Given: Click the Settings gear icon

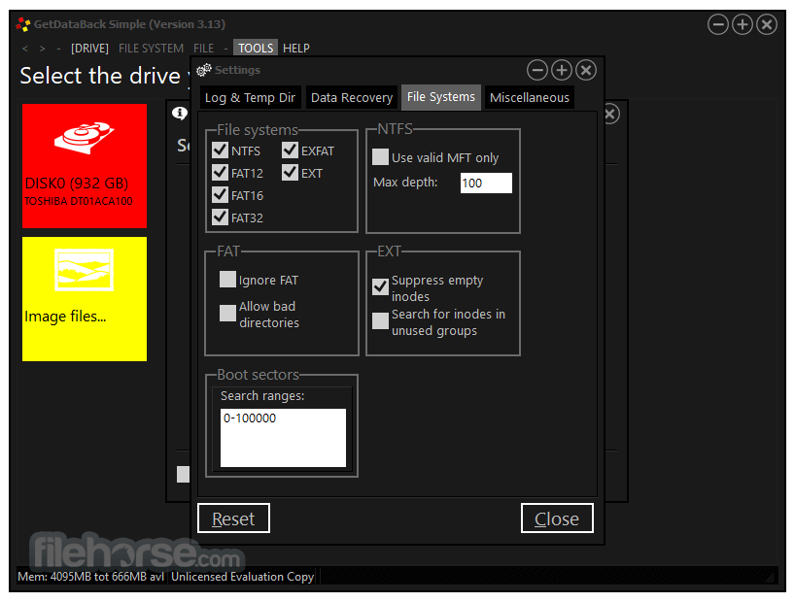Looking at the screenshot, I should pyautogui.click(x=203, y=70).
